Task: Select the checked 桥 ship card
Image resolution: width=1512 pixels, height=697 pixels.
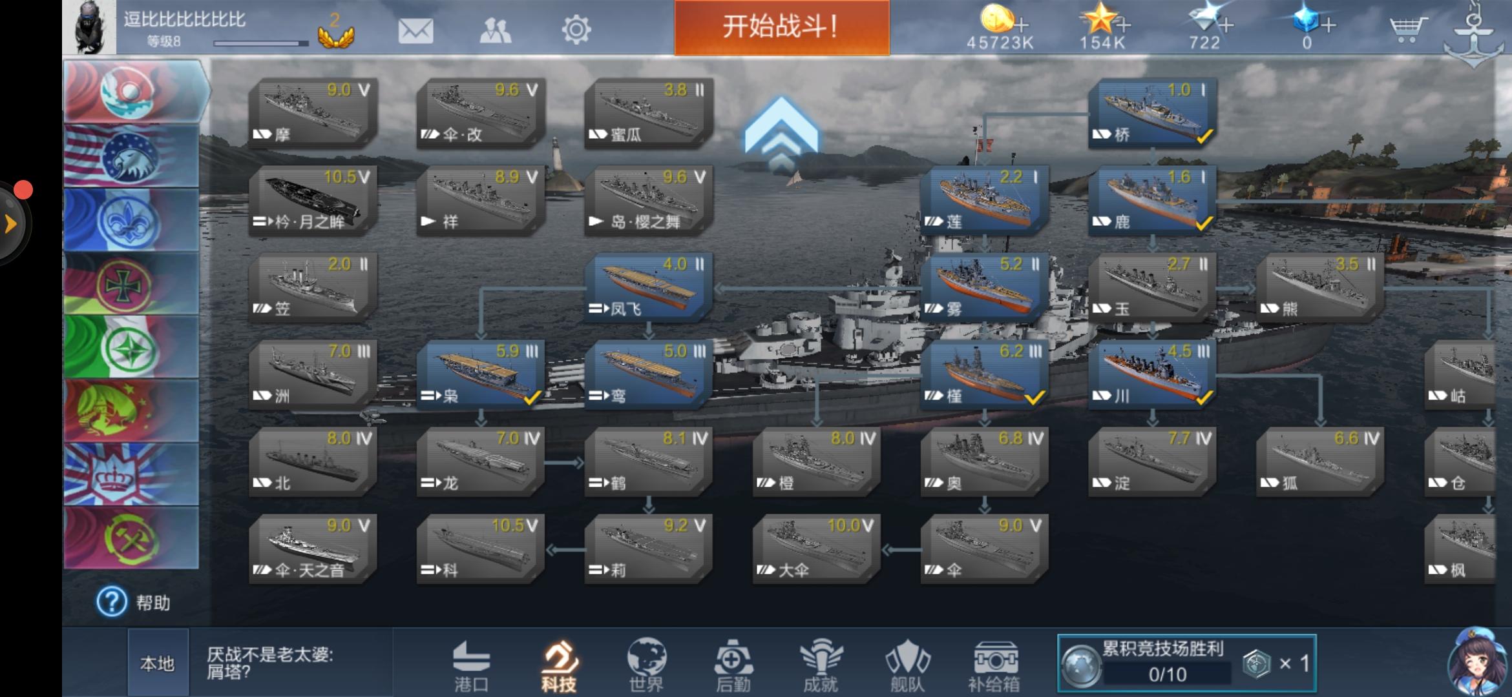Action: (x=1152, y=111)
